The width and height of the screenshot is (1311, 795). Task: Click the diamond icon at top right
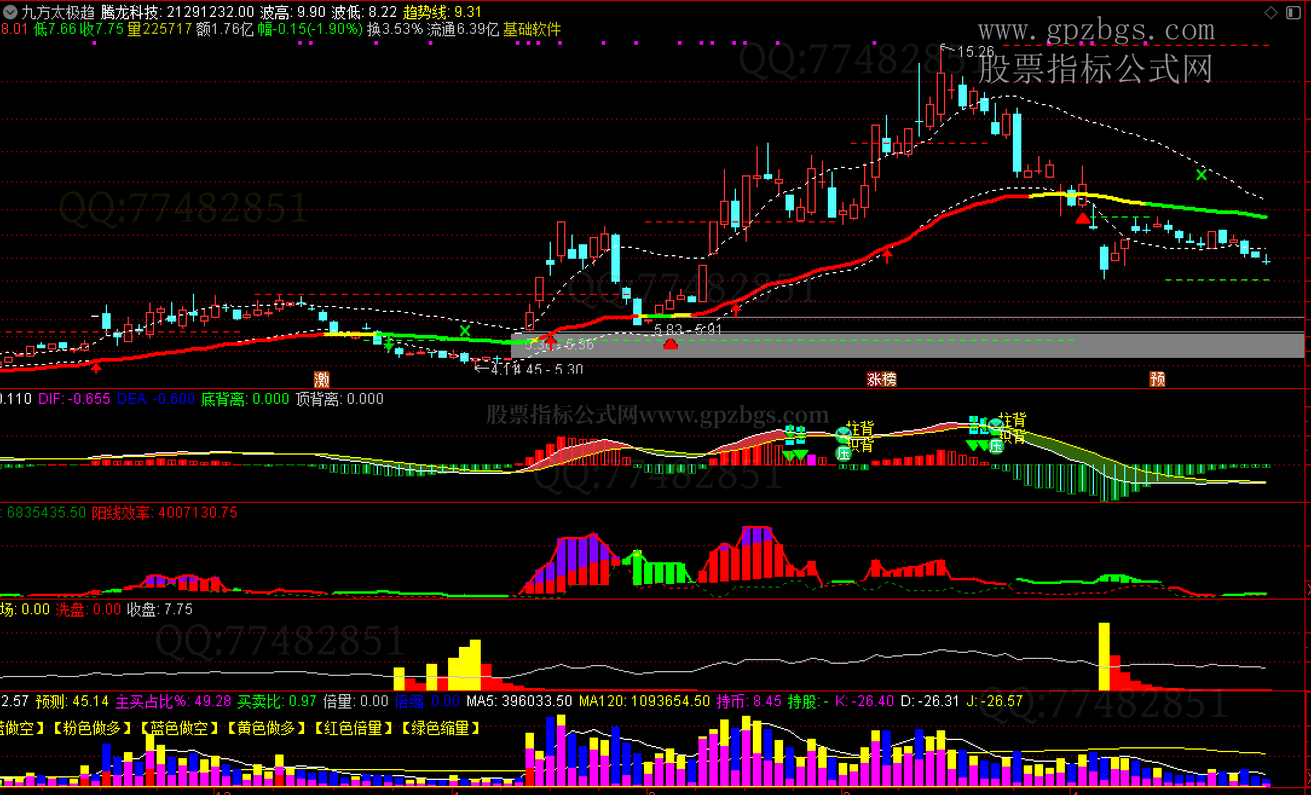[x=1270, y=13]
